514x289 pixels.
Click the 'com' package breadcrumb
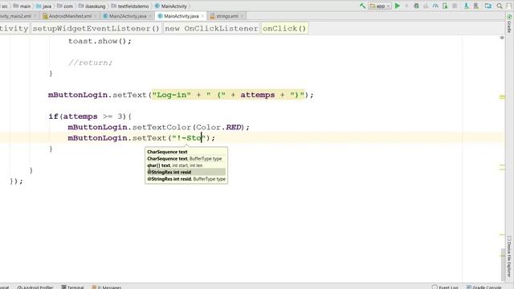(x=65, y=6)
